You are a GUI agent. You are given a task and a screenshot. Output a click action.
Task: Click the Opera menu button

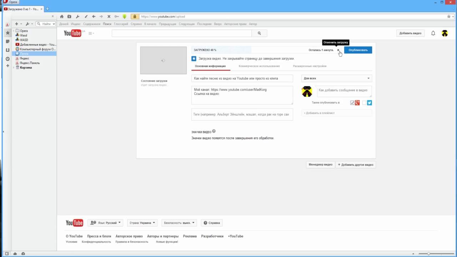pos(11,2)
